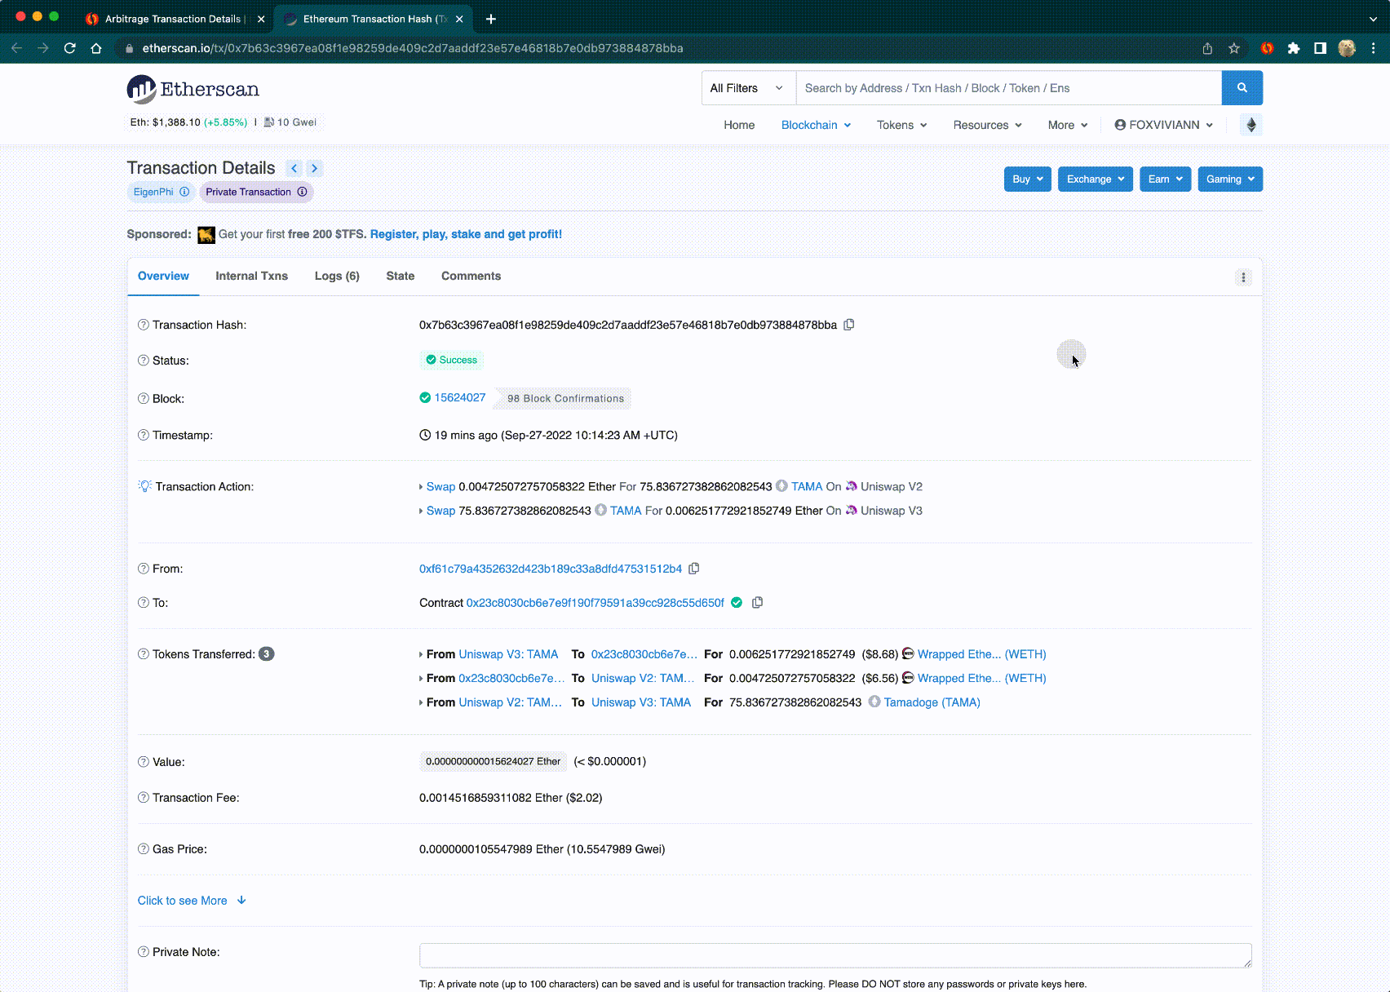Screen dimensions: 1390x992
Task: Open the Ethereum network icon menu
Action: pos(1251,125)
